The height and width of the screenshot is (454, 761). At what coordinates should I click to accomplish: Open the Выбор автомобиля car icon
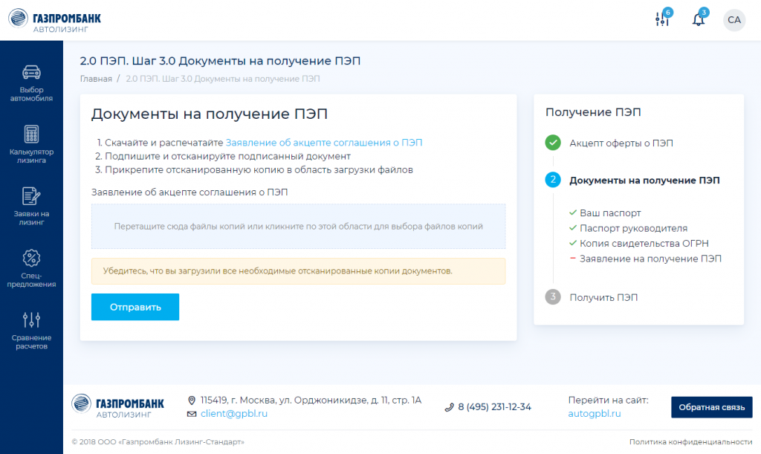31,72
